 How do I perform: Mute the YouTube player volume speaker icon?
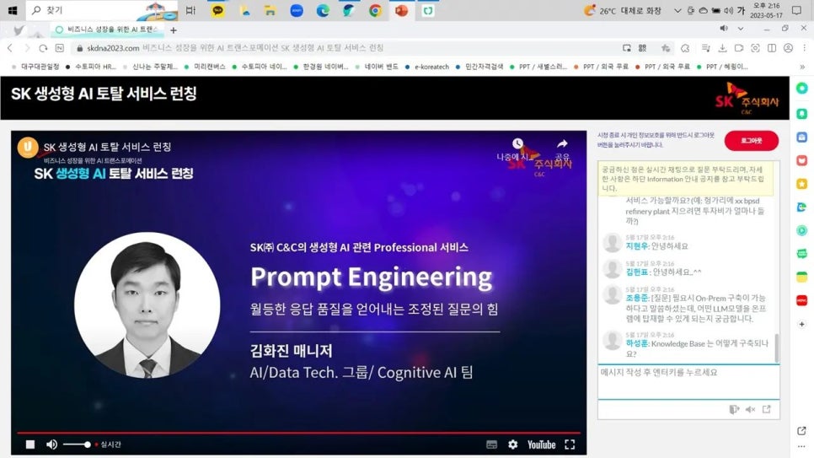tap(51, 445)
